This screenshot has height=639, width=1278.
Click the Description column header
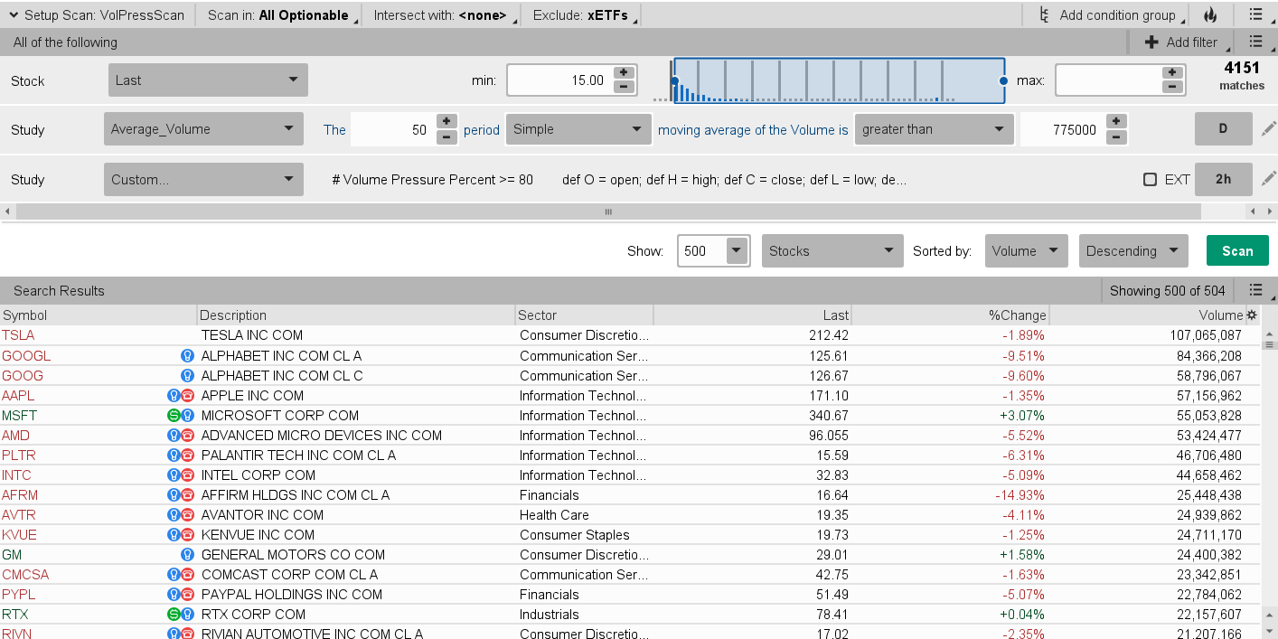click(356, 315)
